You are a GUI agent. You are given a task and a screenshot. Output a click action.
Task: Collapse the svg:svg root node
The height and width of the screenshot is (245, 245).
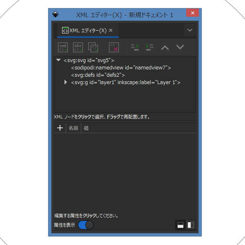click(58, 60)
